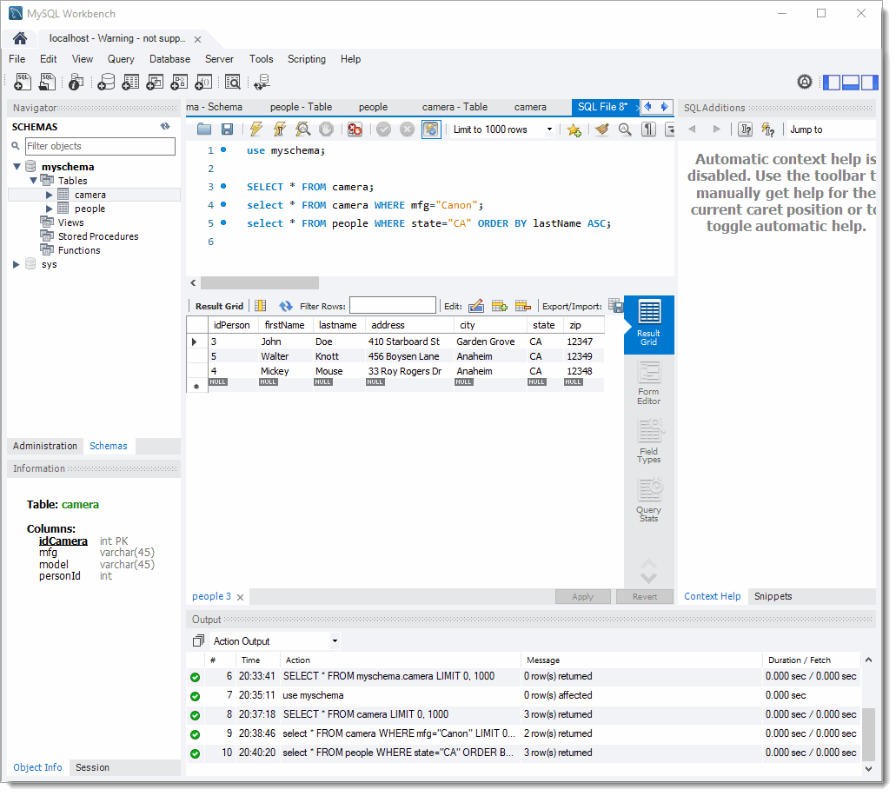The image size is (896, 796).
Task: Toggle the left sidebar panel visibility
Action: click(x=832, y=83)
